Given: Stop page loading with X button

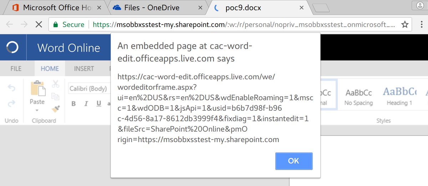Looking at the screenshot, I should [x=39, y=25].
